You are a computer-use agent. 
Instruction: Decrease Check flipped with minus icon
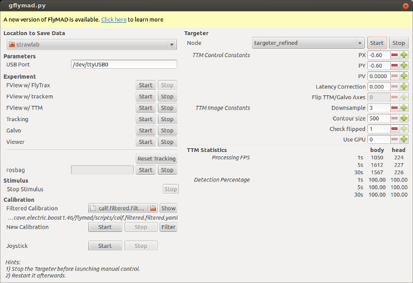coord(395,129)
